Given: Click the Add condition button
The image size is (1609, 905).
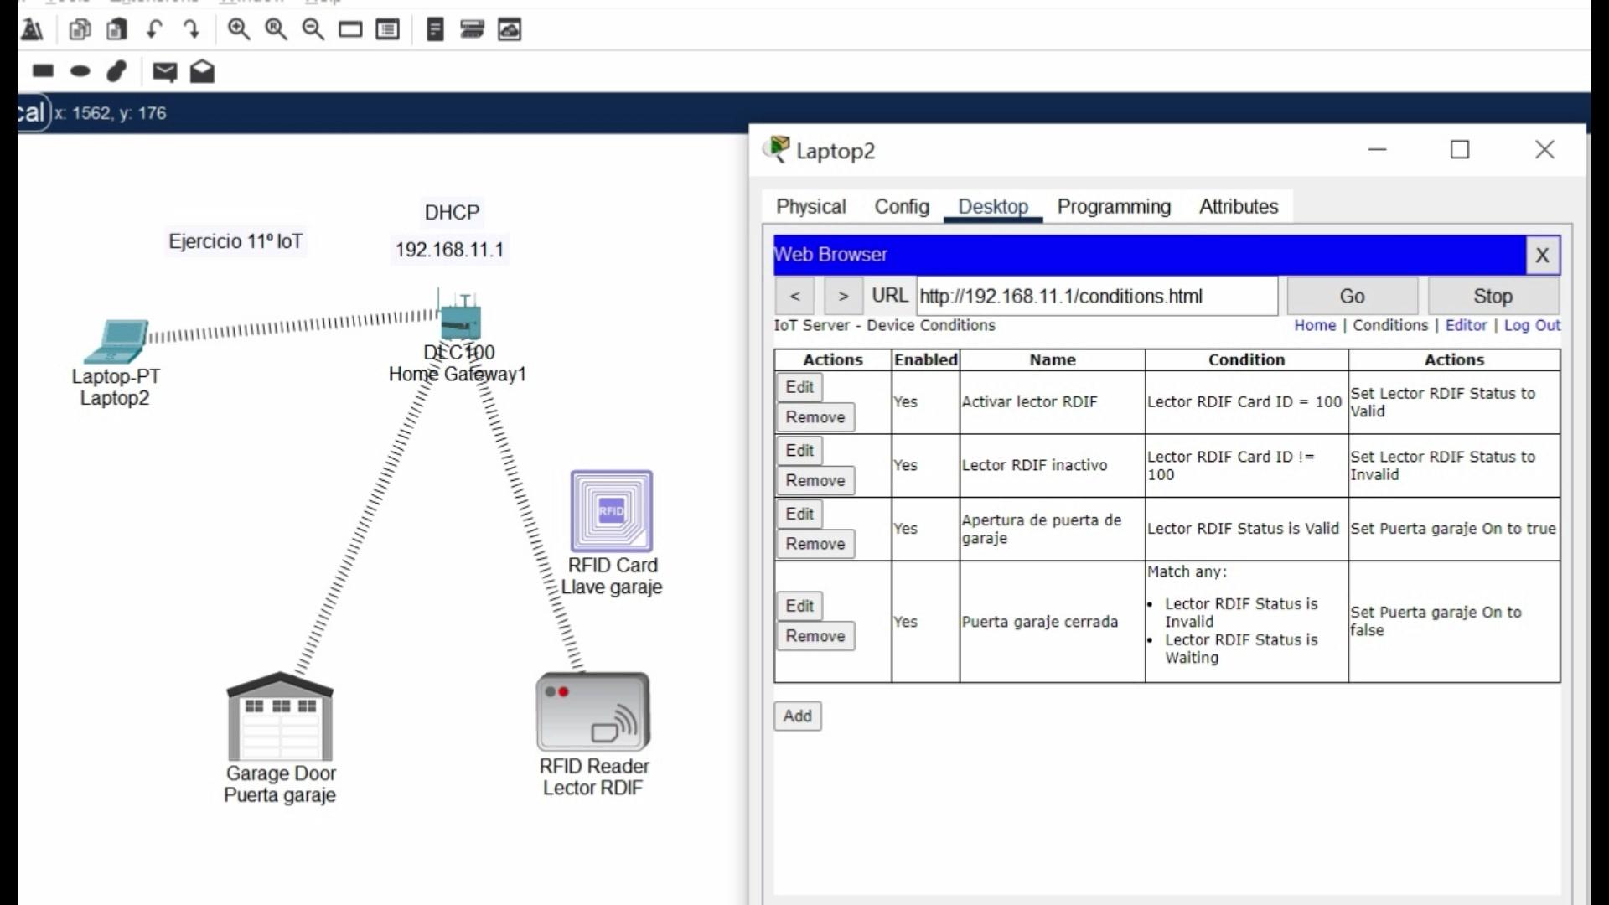Looking at the screenshot, I should (x=797, y=716).
